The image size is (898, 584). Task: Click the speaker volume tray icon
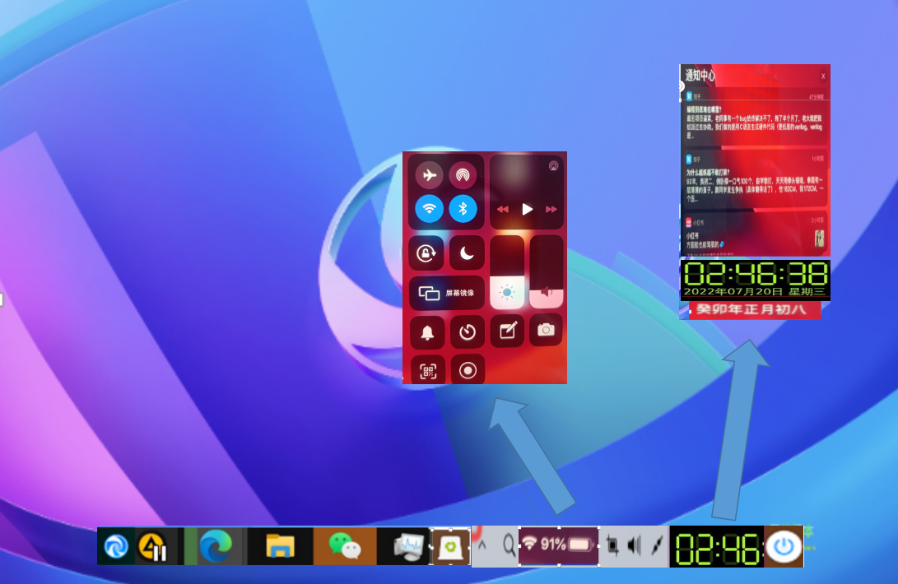coord(634,545)
